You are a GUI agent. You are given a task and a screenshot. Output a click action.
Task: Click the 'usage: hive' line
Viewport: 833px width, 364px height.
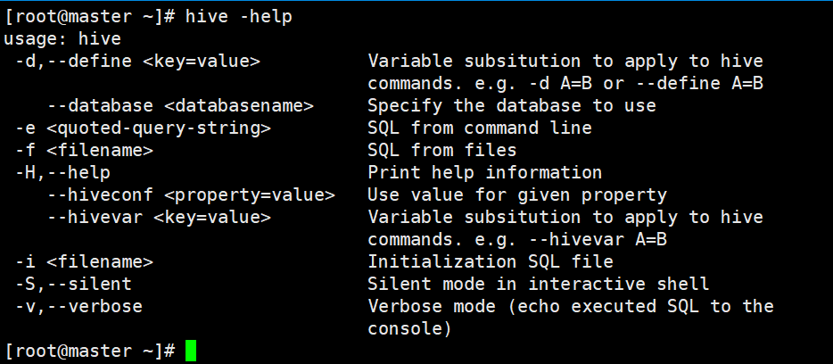[x=62, y=38]
